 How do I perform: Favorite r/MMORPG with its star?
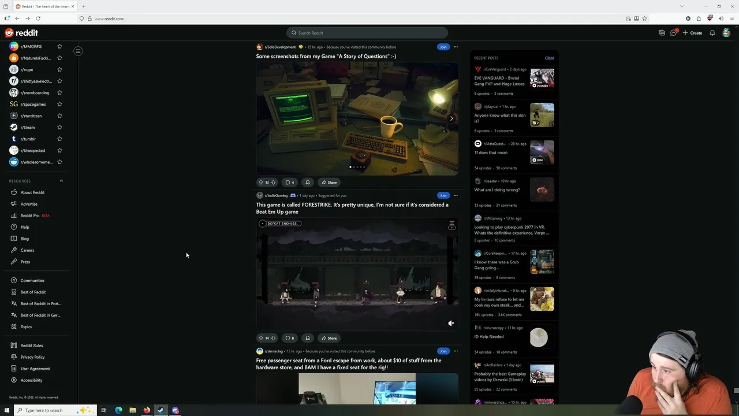click(x=59, y=46)
